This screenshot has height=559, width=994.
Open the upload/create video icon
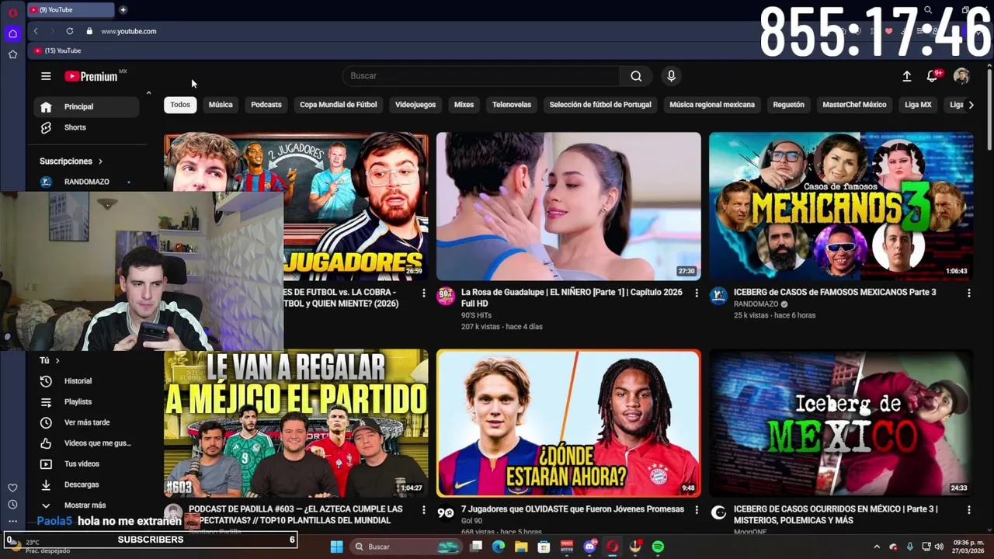[906, 76]
